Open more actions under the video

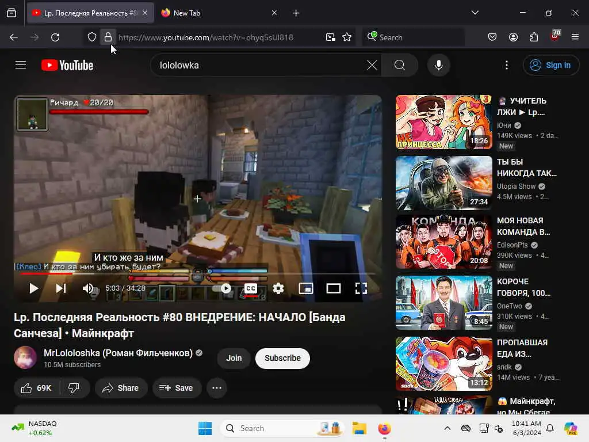point(217,388)
